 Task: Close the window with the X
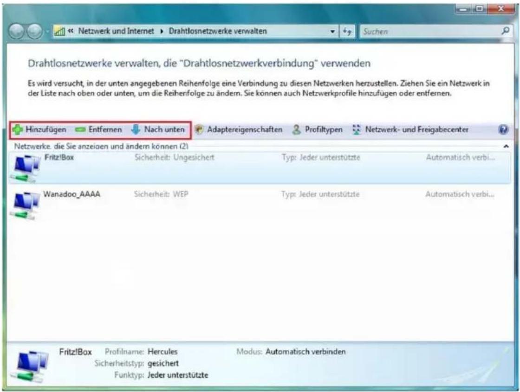tap(501, 9)
